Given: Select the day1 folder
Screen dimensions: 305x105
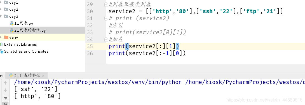Looking at the screenshot, I should 14,2.
